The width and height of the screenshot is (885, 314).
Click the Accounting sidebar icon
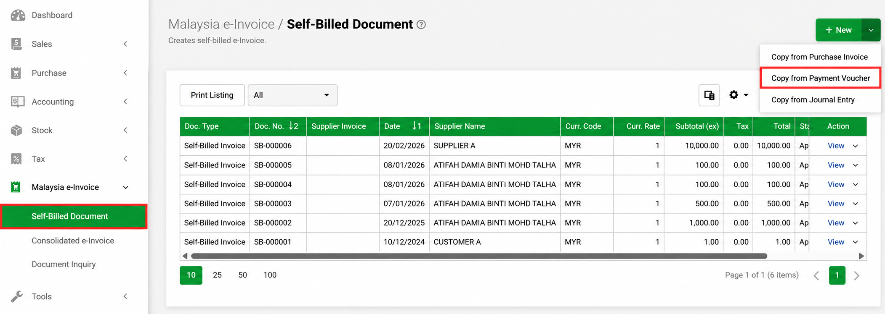coord(17,102)
